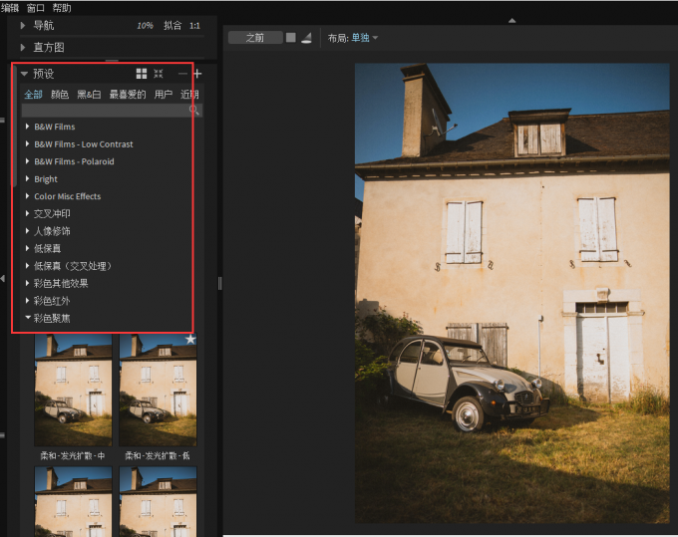Click the main preview photo

[x=511, y=293]
